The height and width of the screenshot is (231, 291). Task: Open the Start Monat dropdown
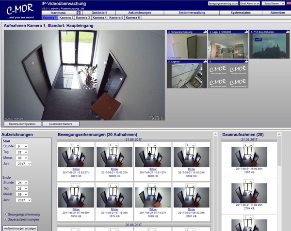coord(22,158)
